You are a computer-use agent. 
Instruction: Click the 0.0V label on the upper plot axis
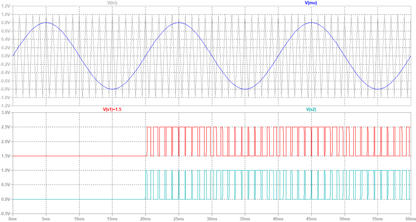[6, 56]
